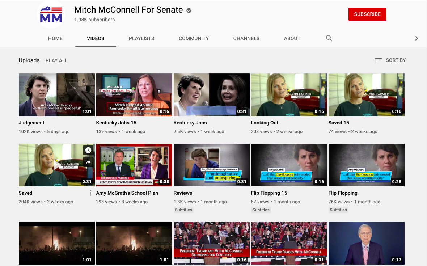
Task: Open the Kentucky Jobs 15 video title
Action: [x=116, y=123]
